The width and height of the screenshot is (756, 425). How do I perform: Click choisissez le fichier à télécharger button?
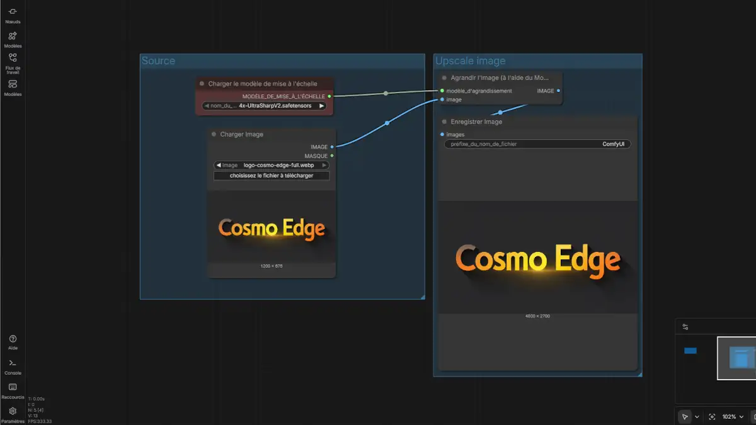pyautogui.click(x=271, y=176)
